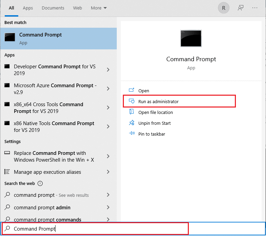Image resolution: width=266 pixels, height=236 pixels.
Task: Switch to the Apps tab
Action: [28, 8]
